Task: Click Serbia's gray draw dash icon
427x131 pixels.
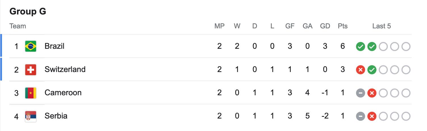Action: 360,116
